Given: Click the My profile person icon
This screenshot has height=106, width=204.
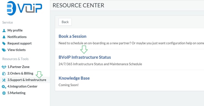Looking at the screenshot, I should (x=4, y=30).
